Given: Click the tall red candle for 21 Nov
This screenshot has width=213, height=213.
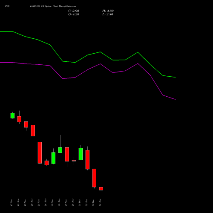Looking at the screenshot, I should pyautogui.click(x=40, y=153).
